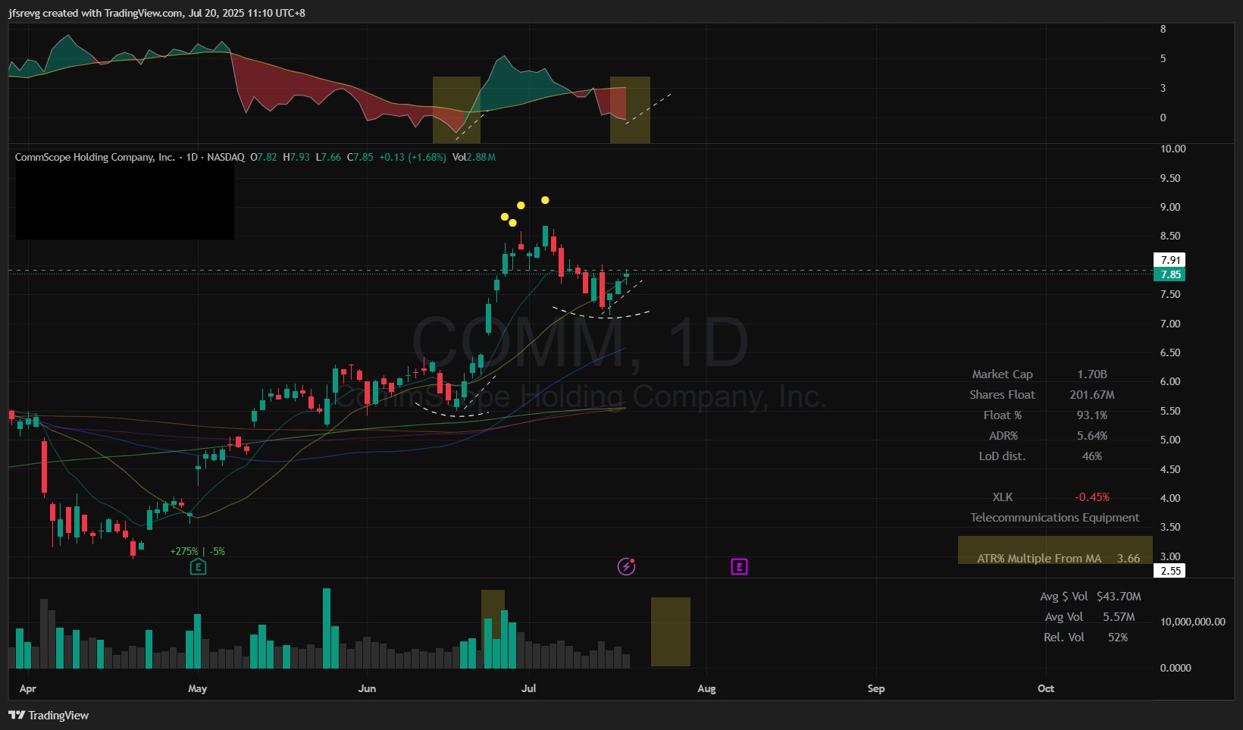
Task: Click the right yellow rectangle in the indicator pane
Action: (630, 110)
